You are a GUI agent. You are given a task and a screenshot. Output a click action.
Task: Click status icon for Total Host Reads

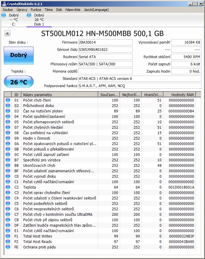click(8, 242)
